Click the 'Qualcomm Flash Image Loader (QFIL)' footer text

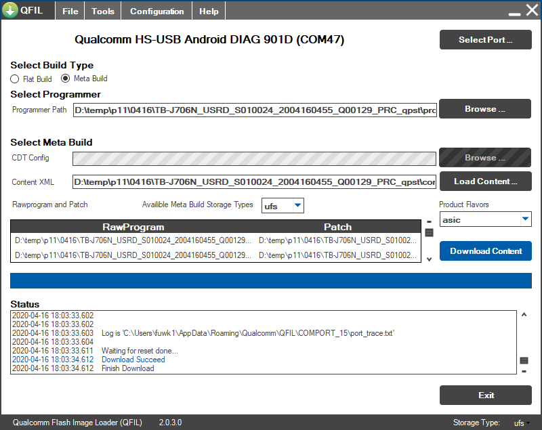(77, 423)
